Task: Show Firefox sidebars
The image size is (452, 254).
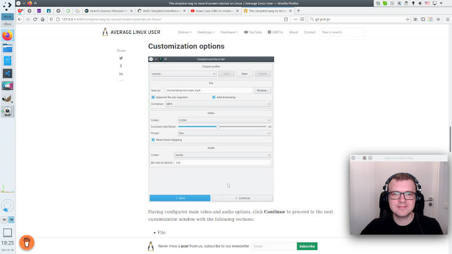Action: coord(423,19)
